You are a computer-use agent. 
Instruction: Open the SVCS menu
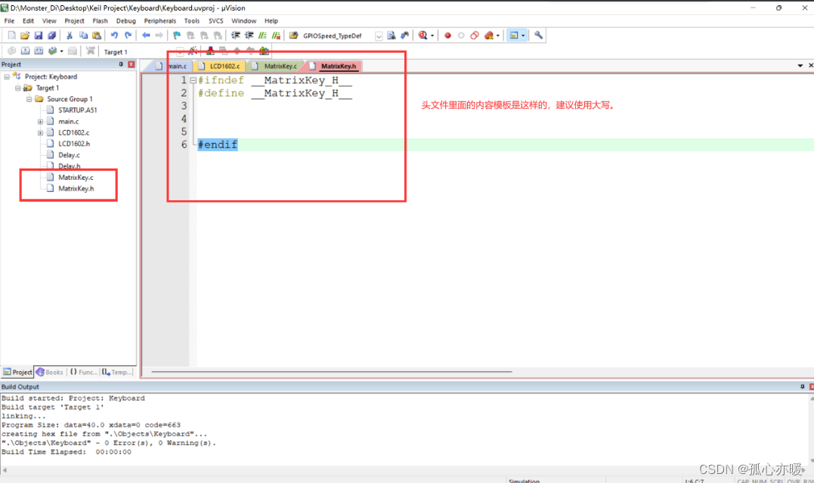[x=216, y=20]
